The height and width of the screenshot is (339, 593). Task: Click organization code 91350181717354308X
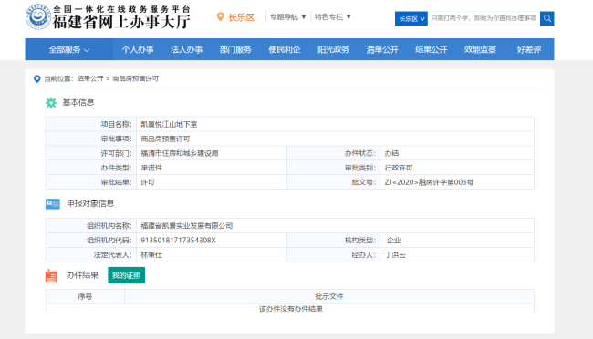178,241
